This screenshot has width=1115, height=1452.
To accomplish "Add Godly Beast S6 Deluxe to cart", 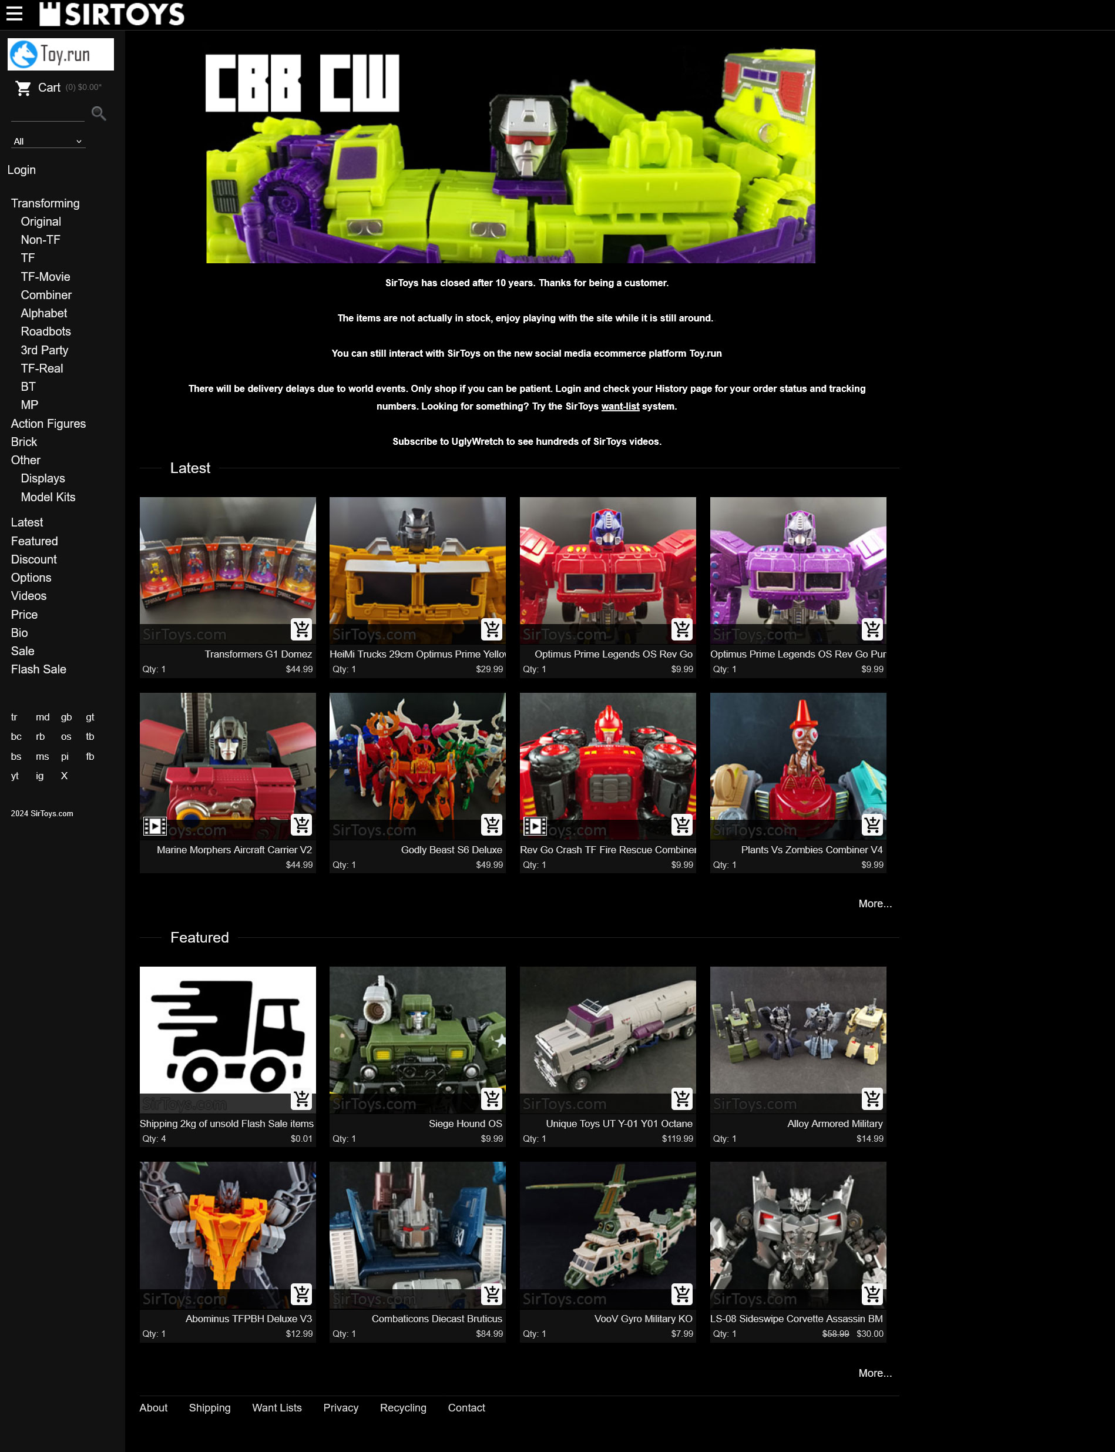I will click(492, 824).
